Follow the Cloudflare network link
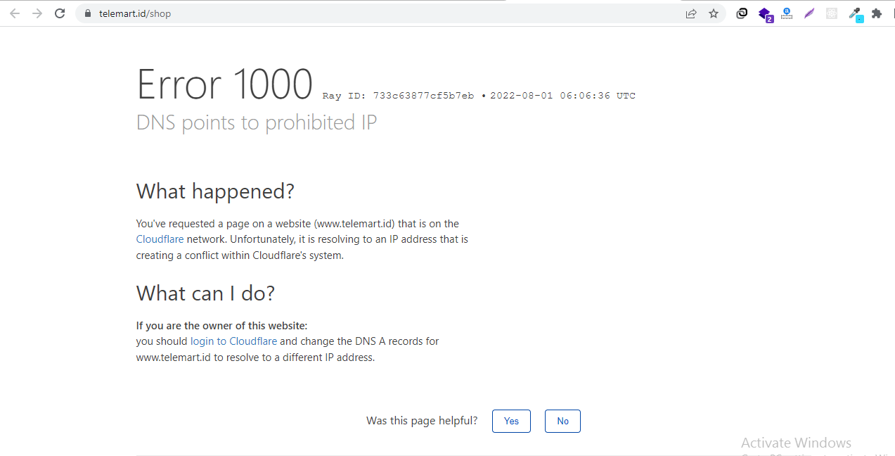The width and height of the screenshot is (895, 456). 160,239
